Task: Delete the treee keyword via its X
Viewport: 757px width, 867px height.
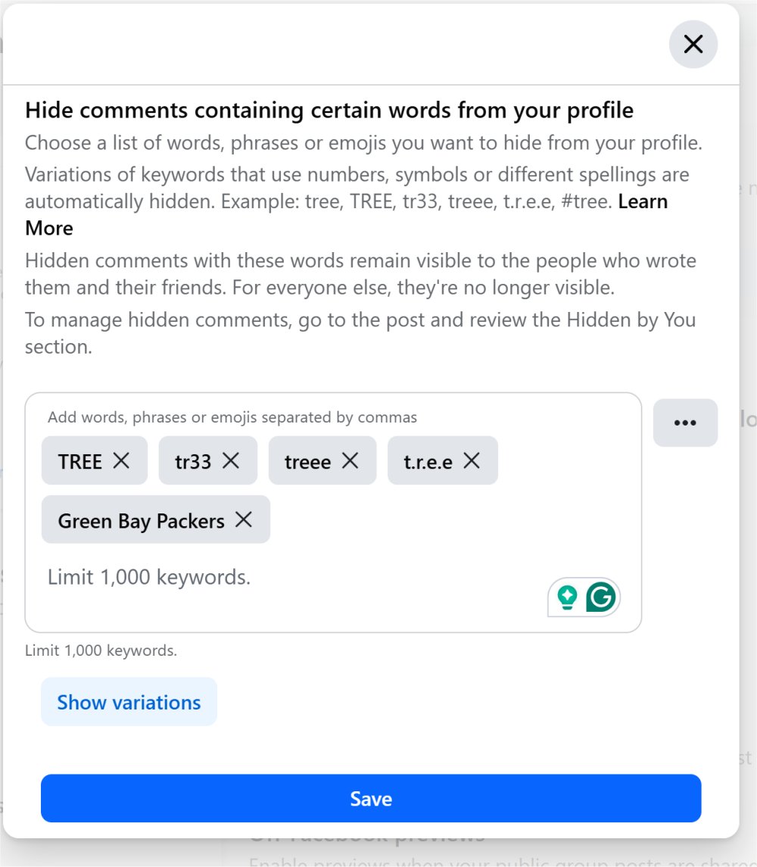Action: click(350, 460)
